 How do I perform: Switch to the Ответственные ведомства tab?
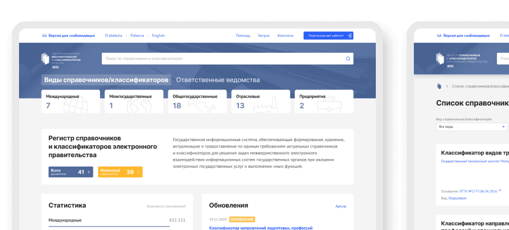tap(218, 80)
